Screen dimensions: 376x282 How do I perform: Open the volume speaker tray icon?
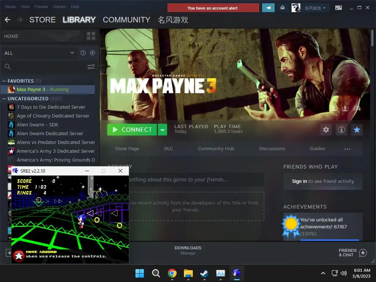344,273
